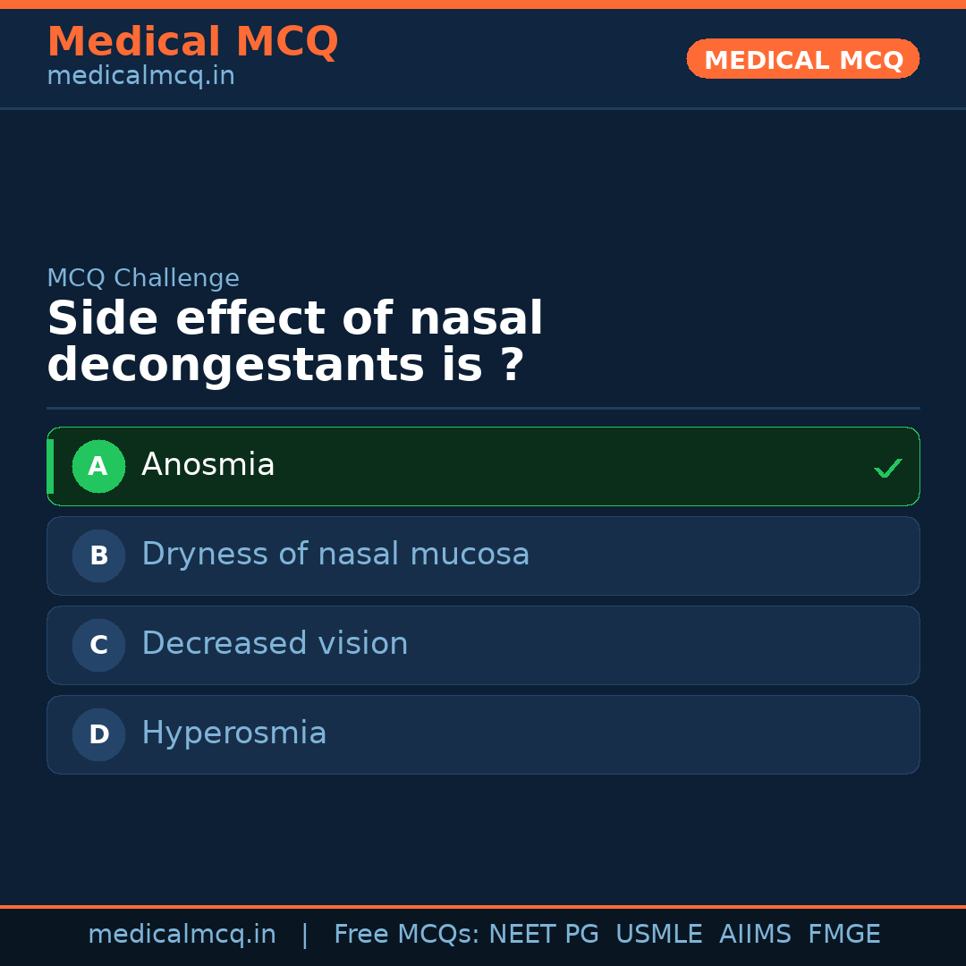
Task: Click the green checkmark on Anosmia
Action: [887, 468]
